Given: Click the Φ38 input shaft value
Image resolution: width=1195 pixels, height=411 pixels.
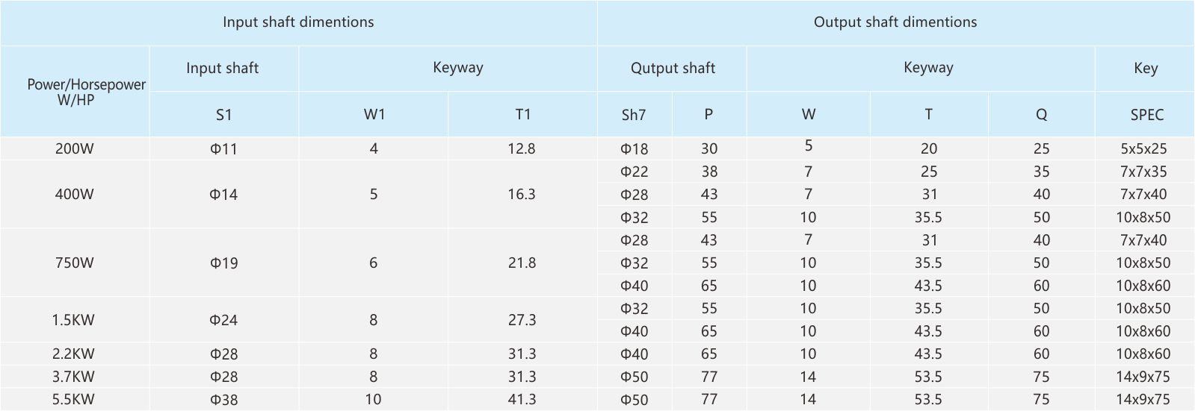Looking at the screenshot, I should coord(223,399).
